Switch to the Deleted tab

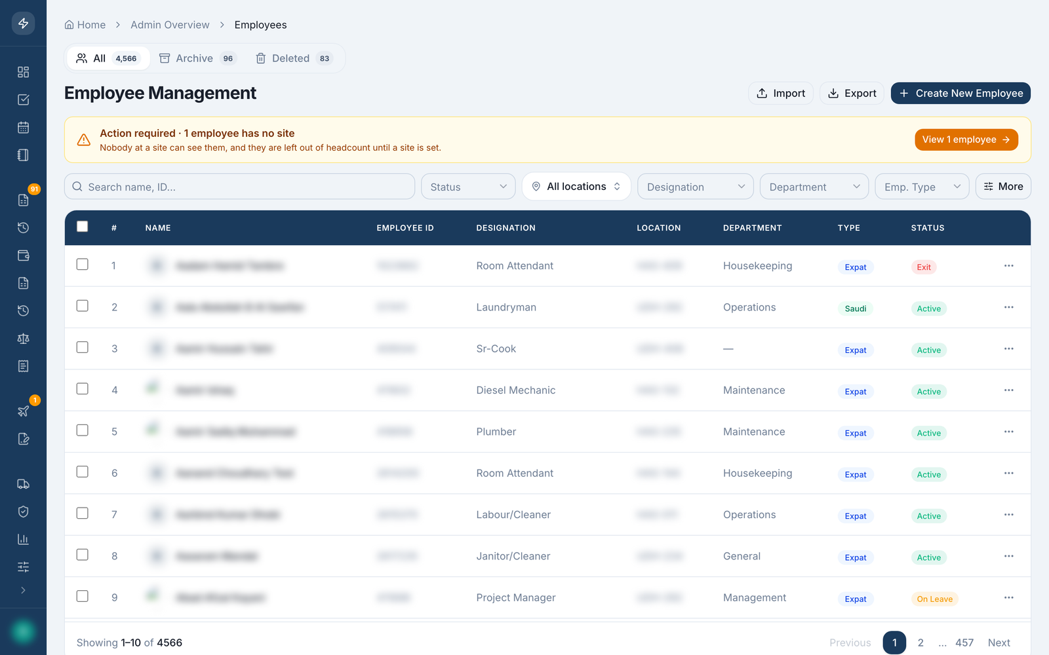pos(294,58)
